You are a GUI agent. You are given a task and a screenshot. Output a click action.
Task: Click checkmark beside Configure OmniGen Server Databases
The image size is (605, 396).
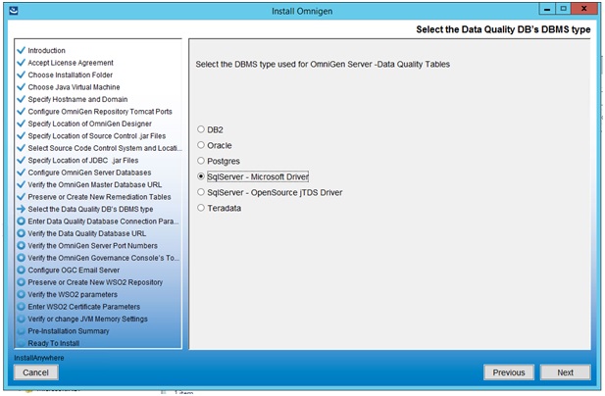tap(21, 173)
